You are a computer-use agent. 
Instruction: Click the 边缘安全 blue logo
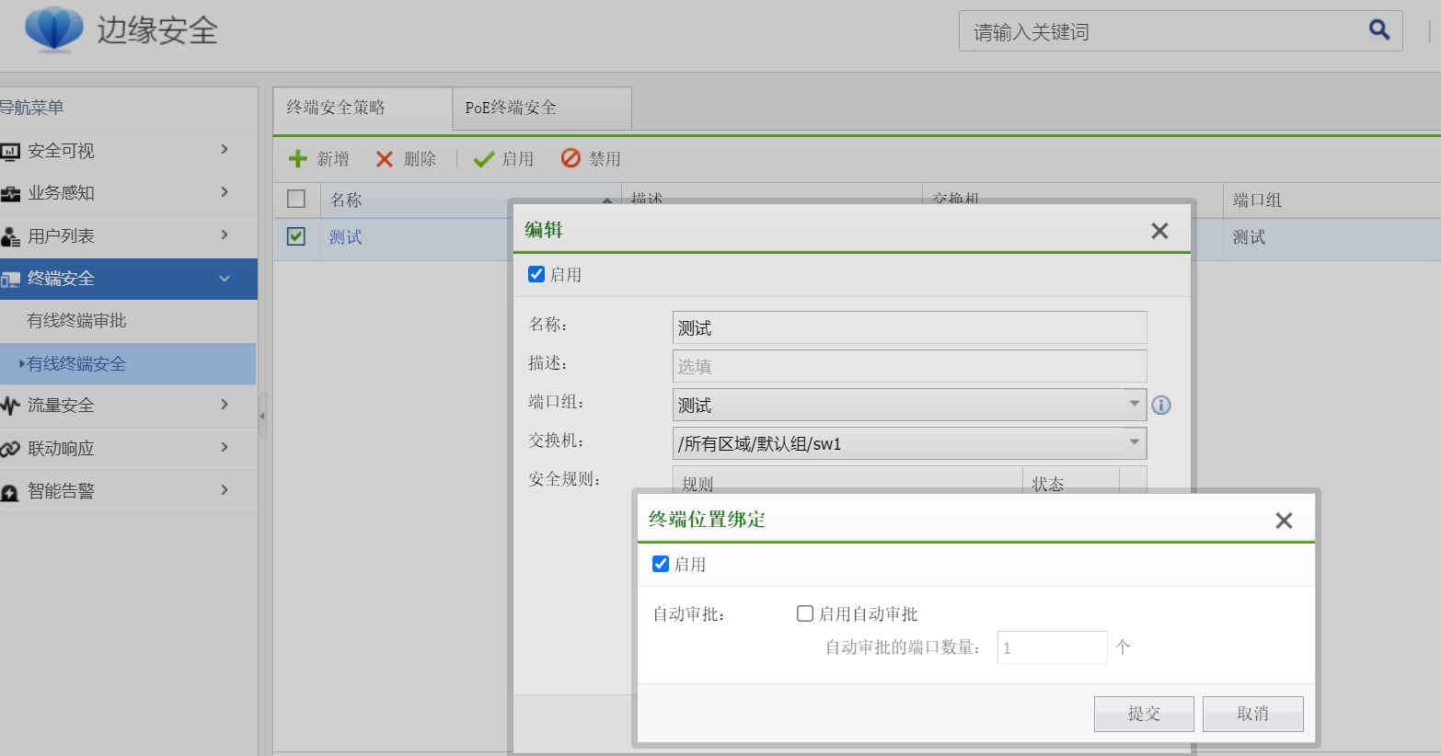click(54, 29)
